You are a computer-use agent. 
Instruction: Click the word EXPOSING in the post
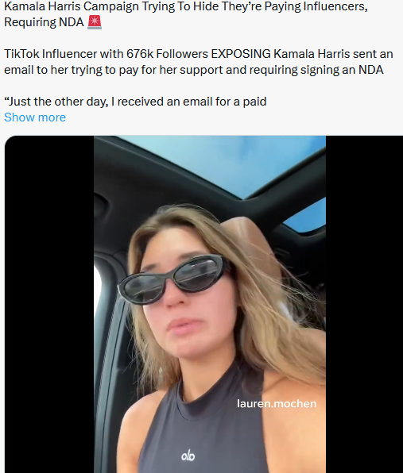click(241, 54)
